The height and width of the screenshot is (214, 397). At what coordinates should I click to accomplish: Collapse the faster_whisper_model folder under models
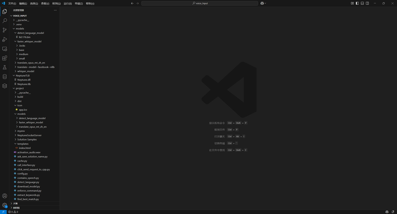34,41
